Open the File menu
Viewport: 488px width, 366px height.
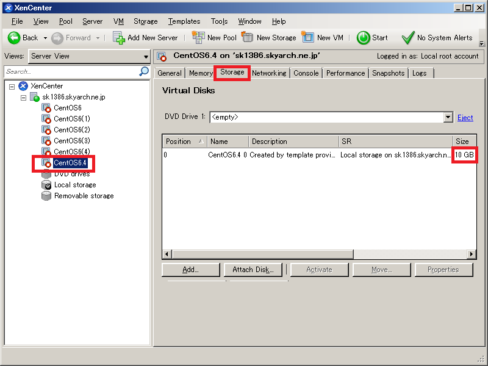pos(17,21)
